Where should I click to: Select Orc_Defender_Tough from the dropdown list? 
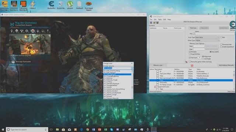[110, 80]
